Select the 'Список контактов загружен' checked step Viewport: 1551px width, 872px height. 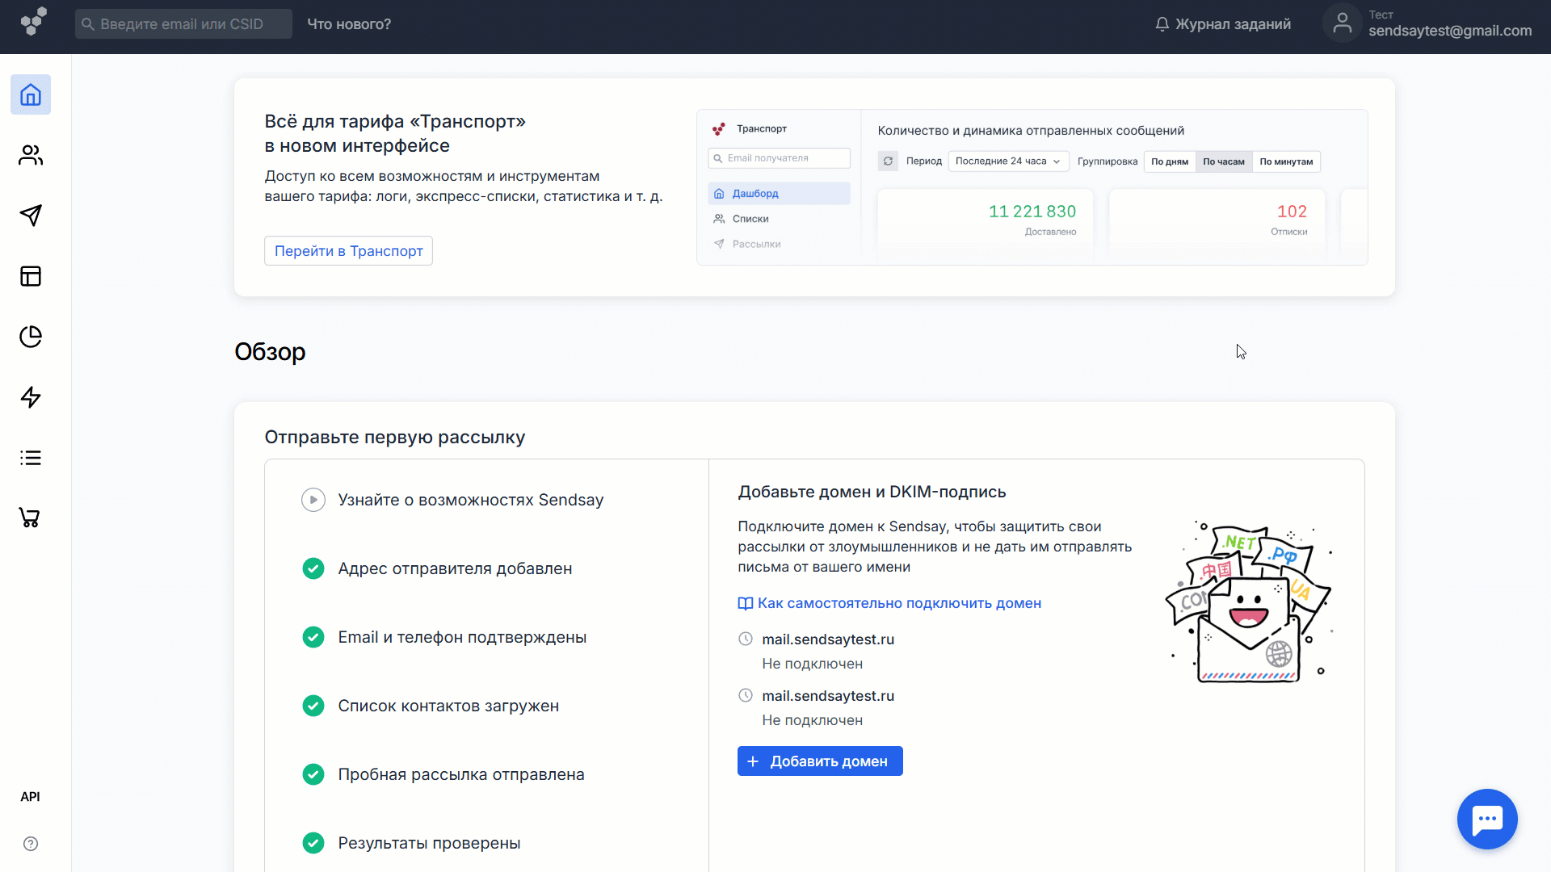[448, 706]
